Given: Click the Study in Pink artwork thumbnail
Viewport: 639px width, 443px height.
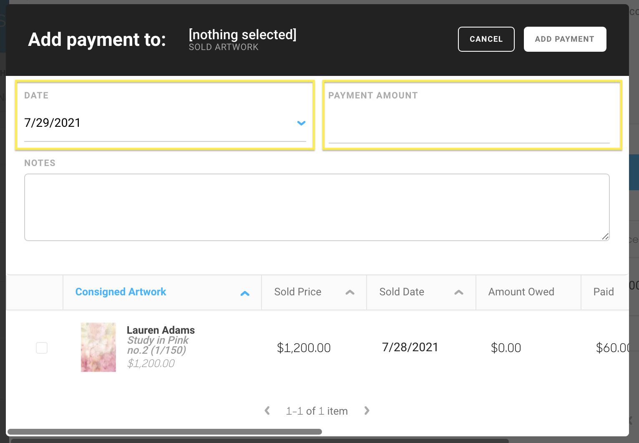Looking at the screenshot, I should [x=98, y=347].
